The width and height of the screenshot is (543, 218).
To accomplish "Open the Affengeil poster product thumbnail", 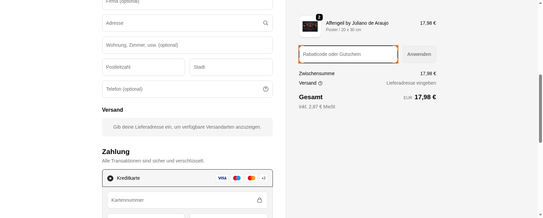I will [x=310, y=26].
